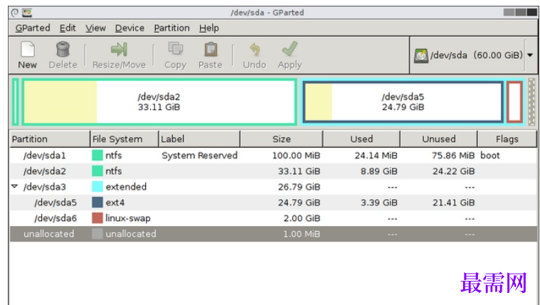Click the extended file system text
540x305 pixels.
126,186
